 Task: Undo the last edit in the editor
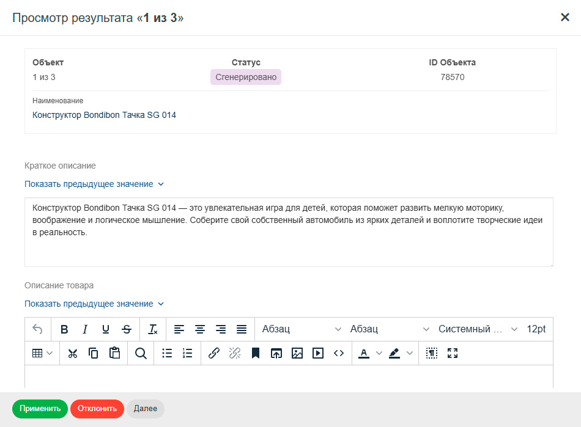[37, 329]
